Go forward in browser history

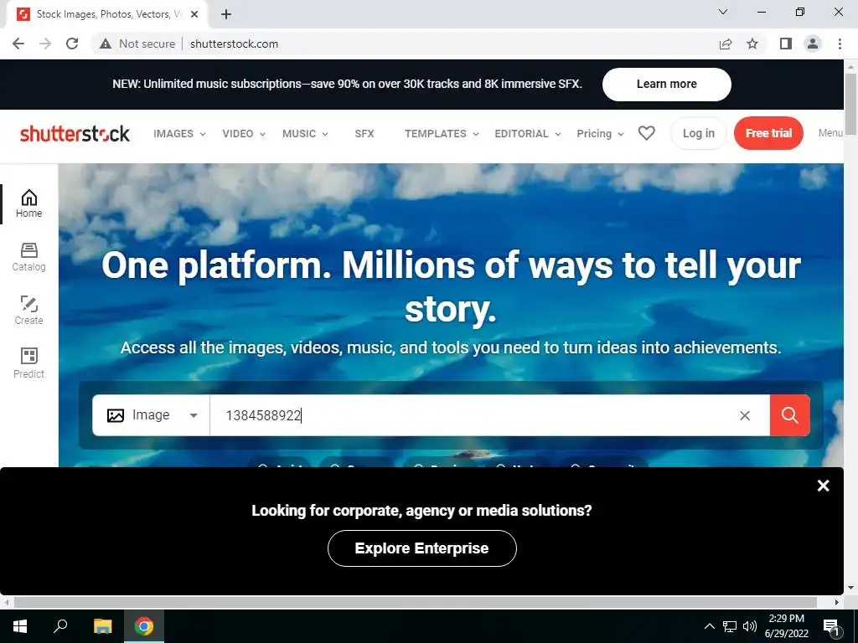[45, 44]
